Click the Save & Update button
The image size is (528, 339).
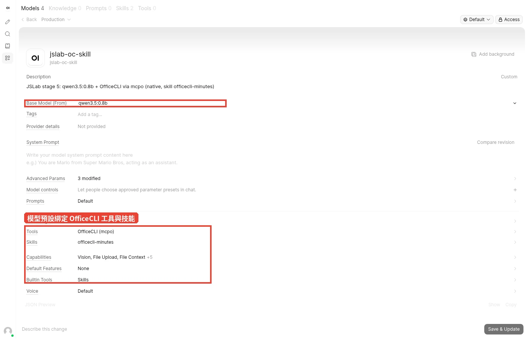point(504,329)
